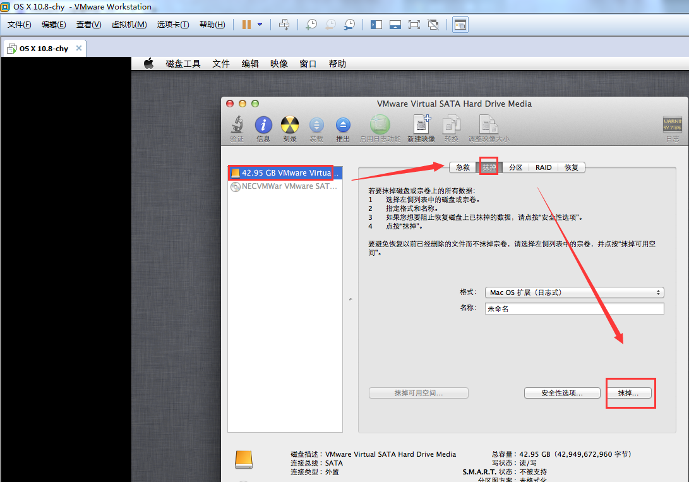
Task: Open the 格式 format dropdown
Action: click(x=574, y=292)
